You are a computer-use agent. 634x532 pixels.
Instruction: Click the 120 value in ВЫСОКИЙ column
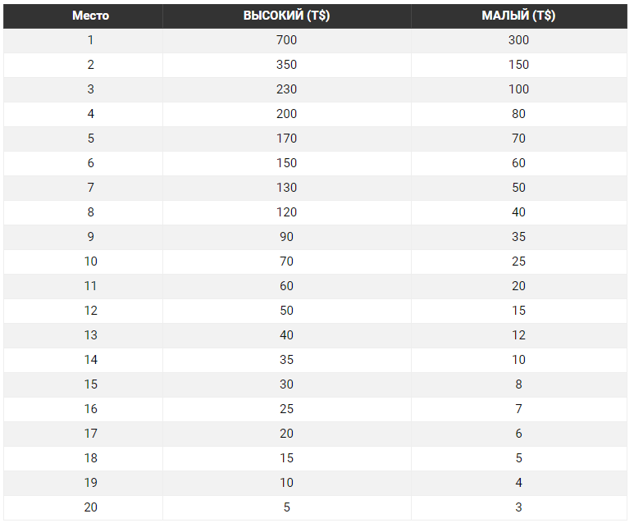[286, 212]
